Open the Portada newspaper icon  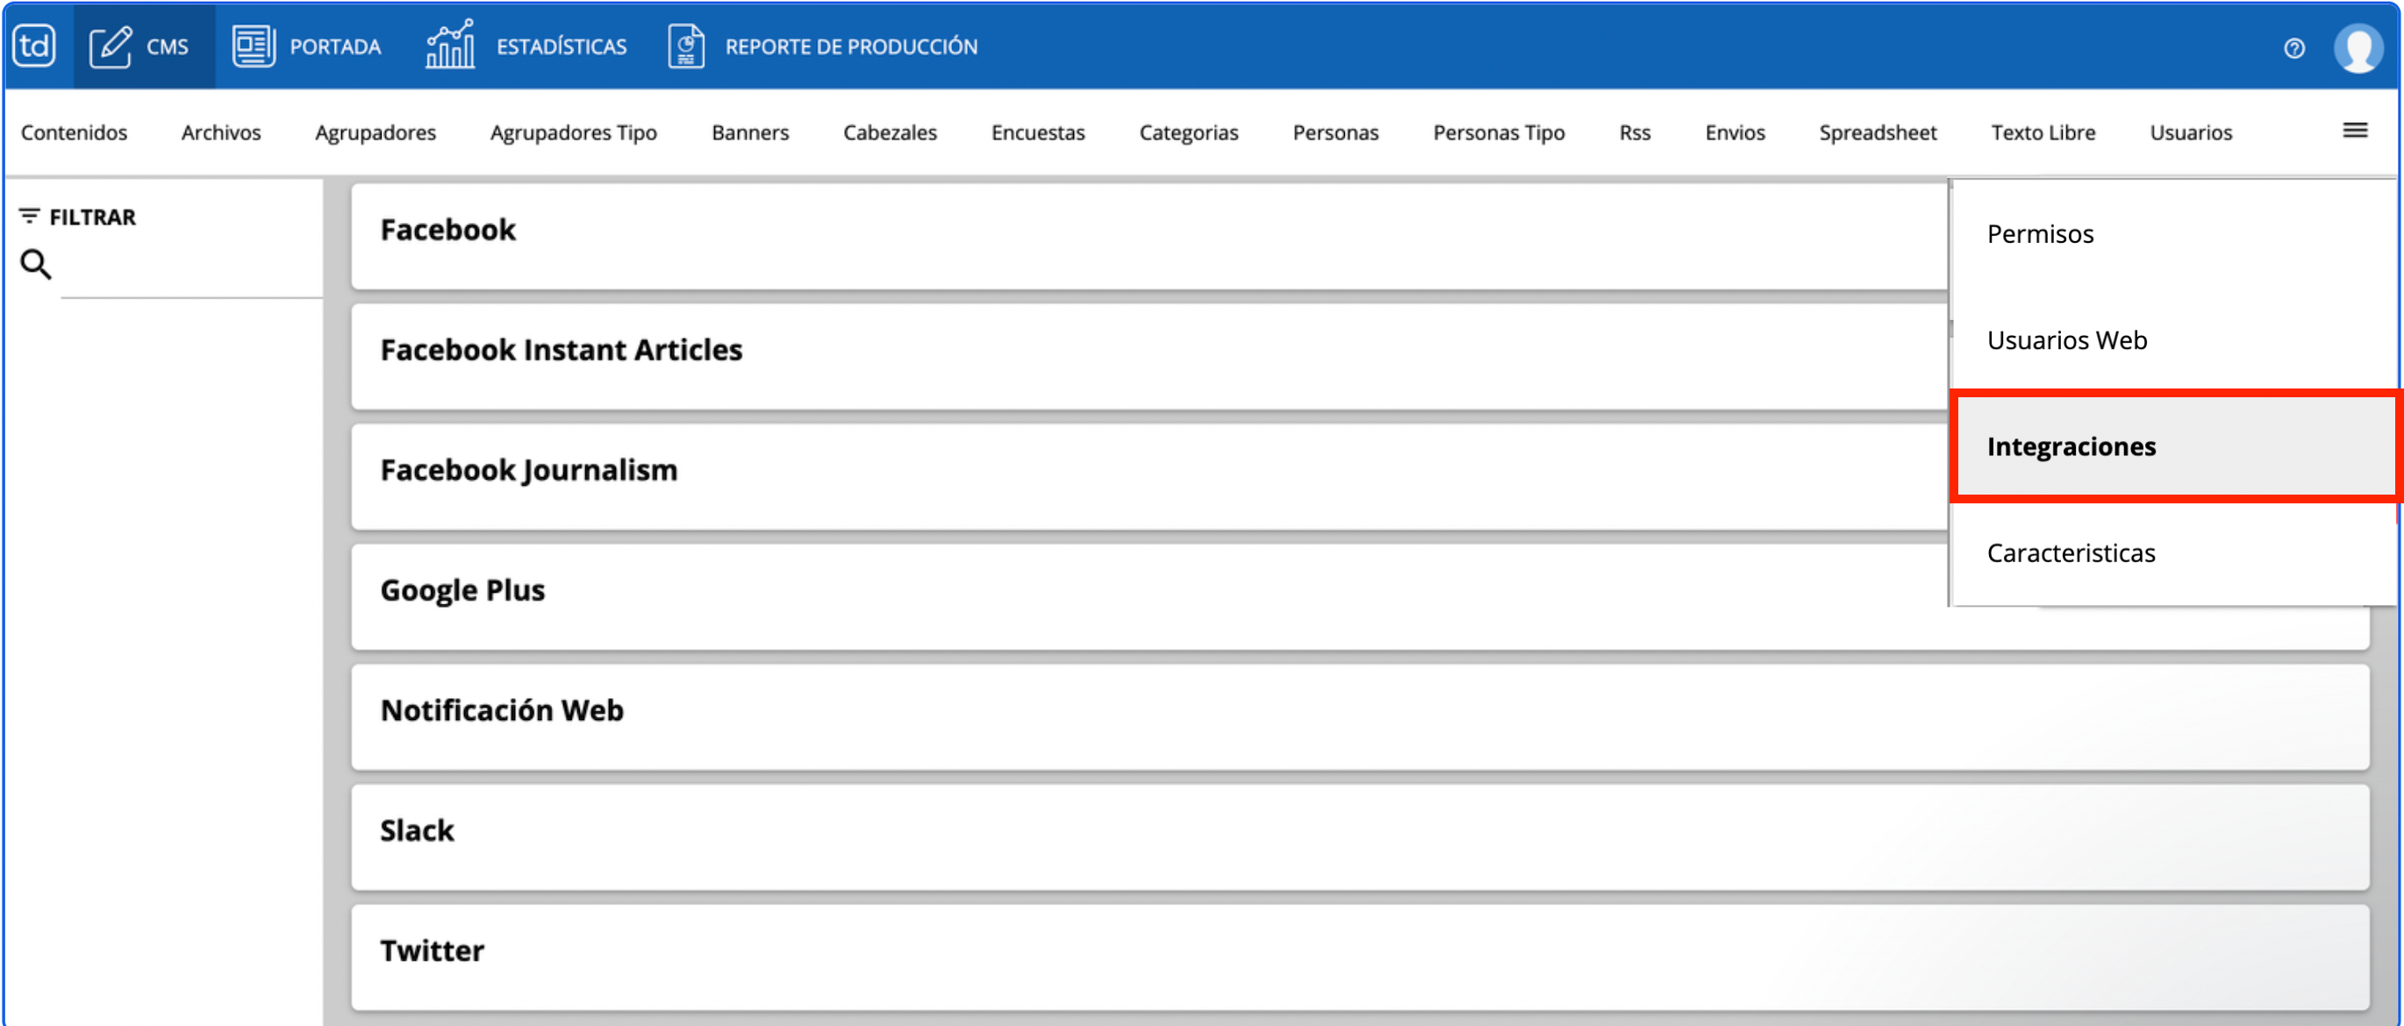tap(253, 46)
